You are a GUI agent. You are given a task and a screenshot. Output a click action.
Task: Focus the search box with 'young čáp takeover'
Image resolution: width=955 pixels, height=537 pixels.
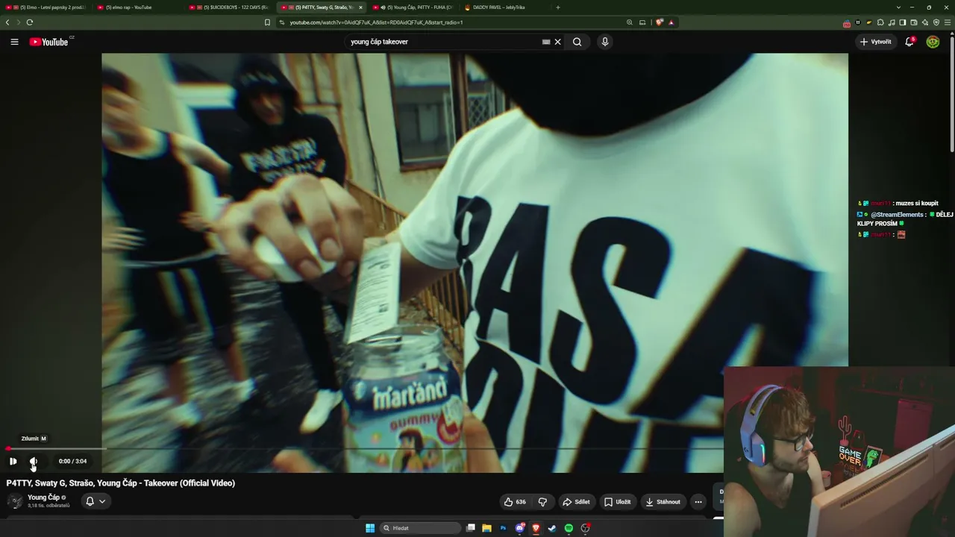444,42
